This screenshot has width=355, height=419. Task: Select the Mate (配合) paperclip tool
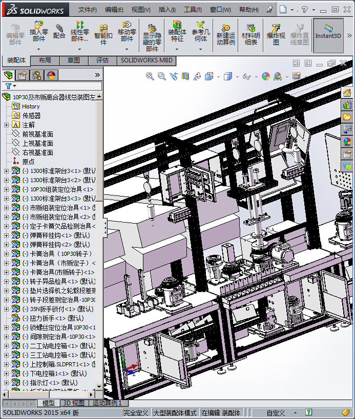pos(59,32)
